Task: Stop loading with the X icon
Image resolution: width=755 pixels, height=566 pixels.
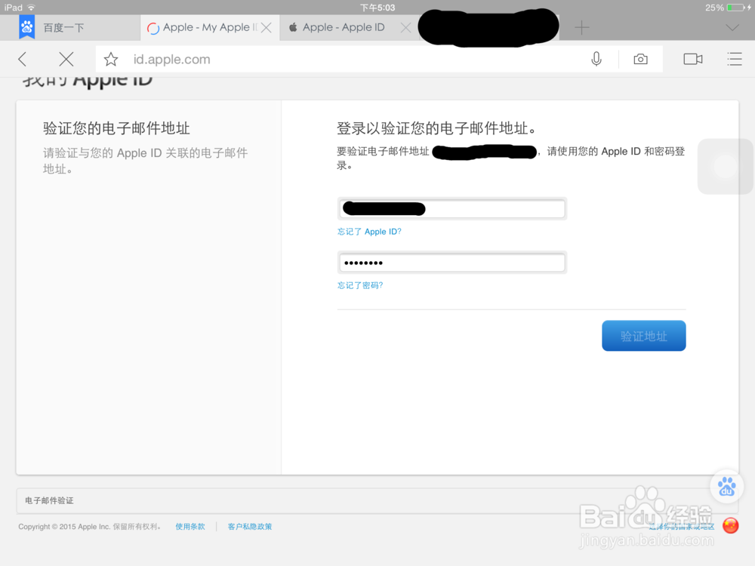Action: [66, 59]
